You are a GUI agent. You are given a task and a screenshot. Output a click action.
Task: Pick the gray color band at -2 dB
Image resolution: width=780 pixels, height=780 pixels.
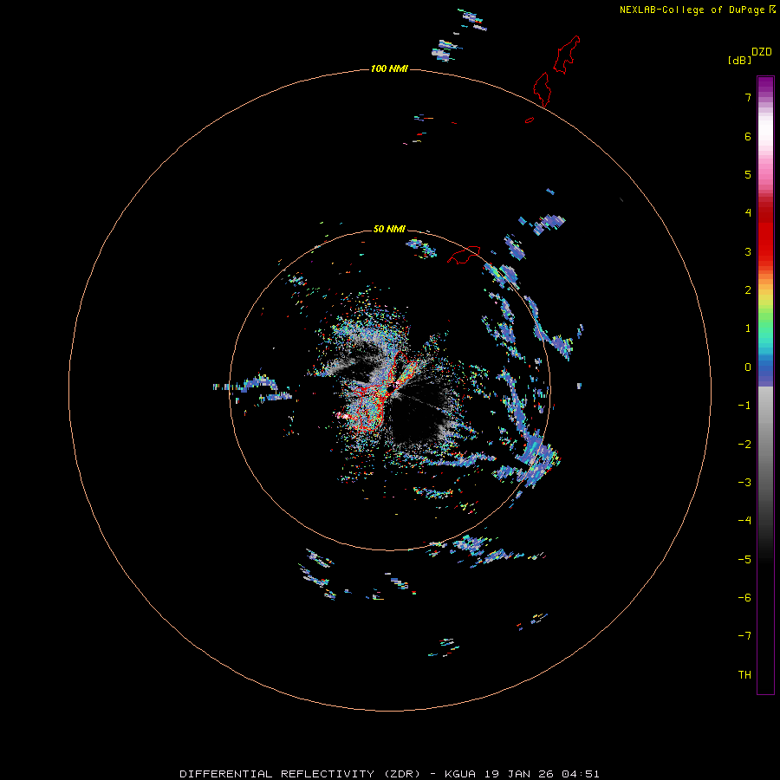click(x=765, y=444)
